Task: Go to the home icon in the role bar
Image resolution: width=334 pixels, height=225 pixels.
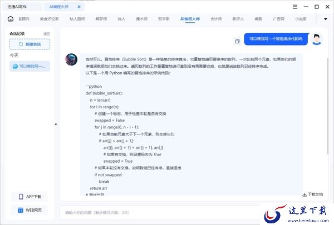Action: 11,19
